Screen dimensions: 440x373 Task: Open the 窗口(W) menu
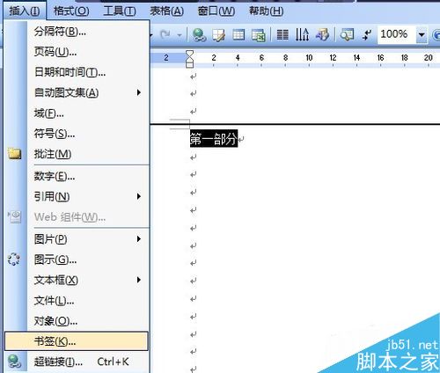(216, 11)
